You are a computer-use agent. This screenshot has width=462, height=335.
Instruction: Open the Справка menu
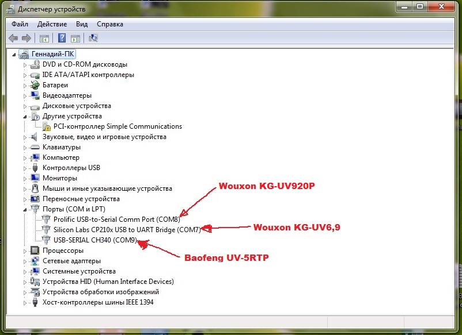coord(110,24)
